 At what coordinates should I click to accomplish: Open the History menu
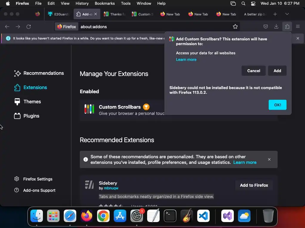point(82,3)
